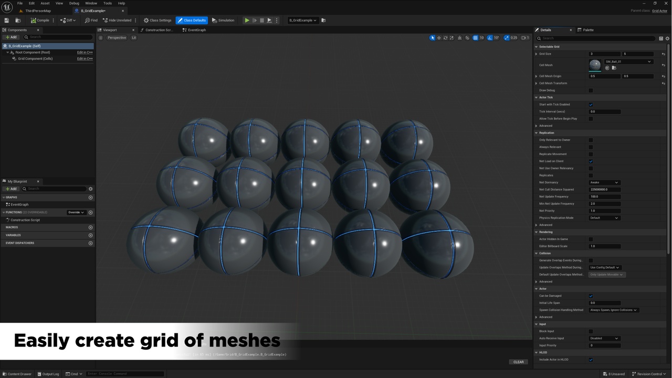Toggle rotation snap angle icon

click(x=489, y=38)
